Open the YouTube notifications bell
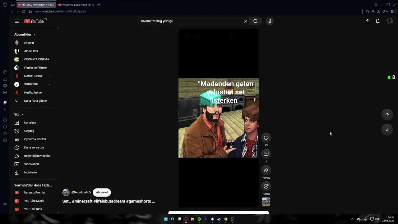The width and height of the screenshot is (398, 224). (x=377, y=21)
